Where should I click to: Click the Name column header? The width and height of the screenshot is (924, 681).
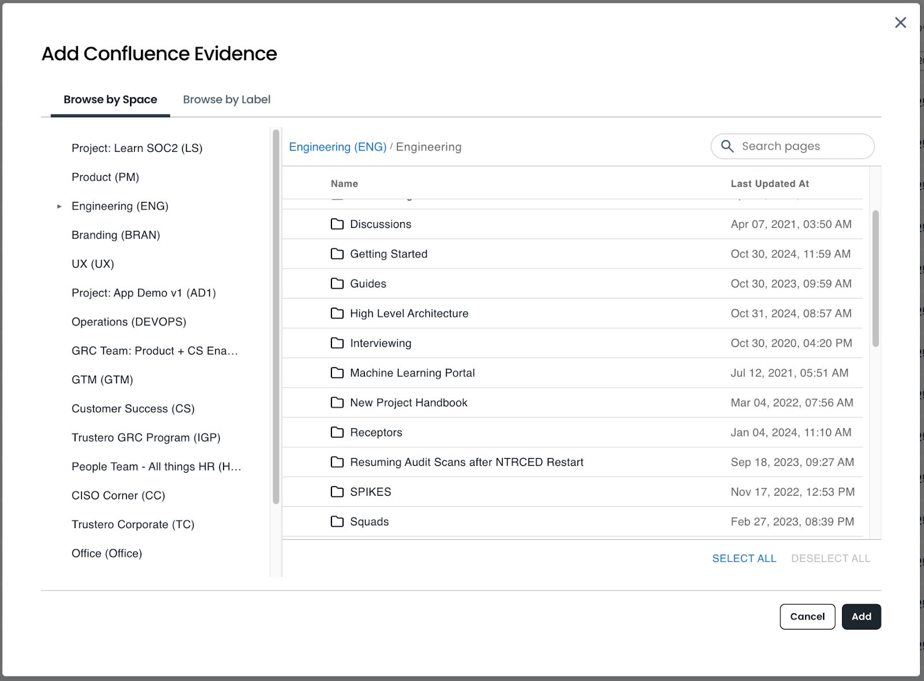coord(344,184)
